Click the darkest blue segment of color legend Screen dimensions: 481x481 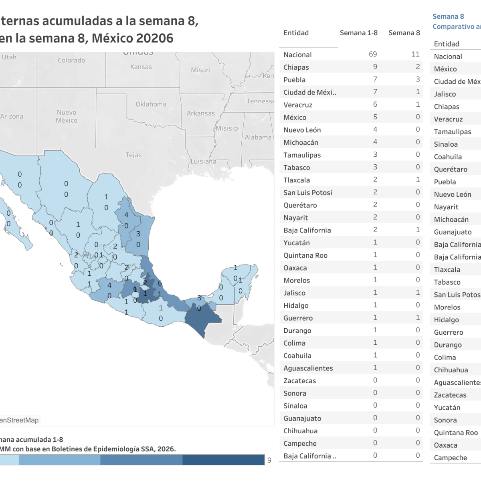[x=223, y=460]
